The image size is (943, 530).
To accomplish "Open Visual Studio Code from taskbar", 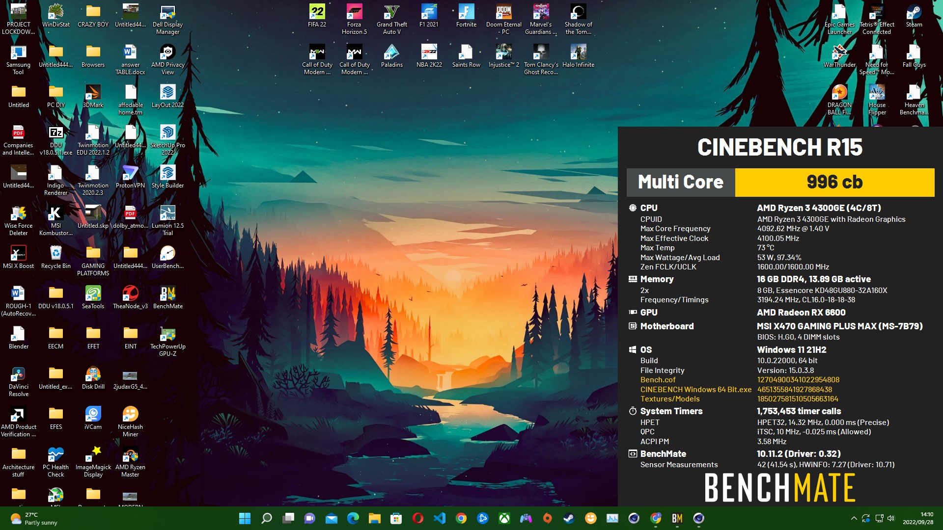I will point(440,518).
